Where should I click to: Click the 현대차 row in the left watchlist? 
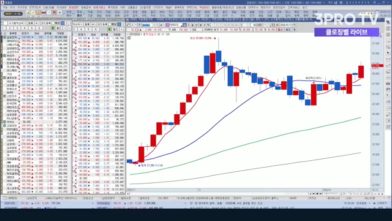click(35, 55)
